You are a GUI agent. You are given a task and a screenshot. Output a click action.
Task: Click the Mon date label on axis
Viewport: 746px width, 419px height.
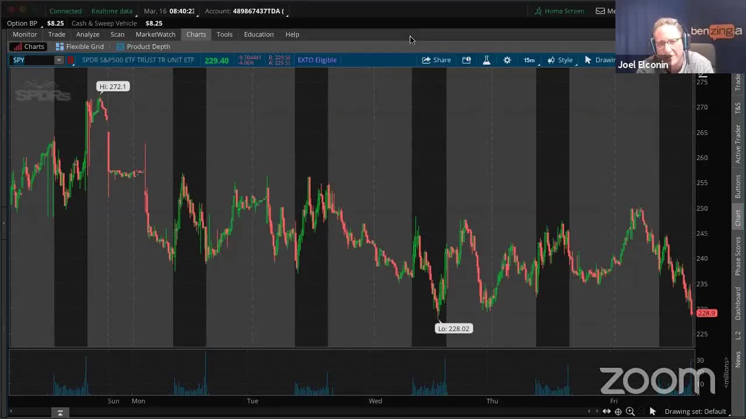(x=138, y=401)
